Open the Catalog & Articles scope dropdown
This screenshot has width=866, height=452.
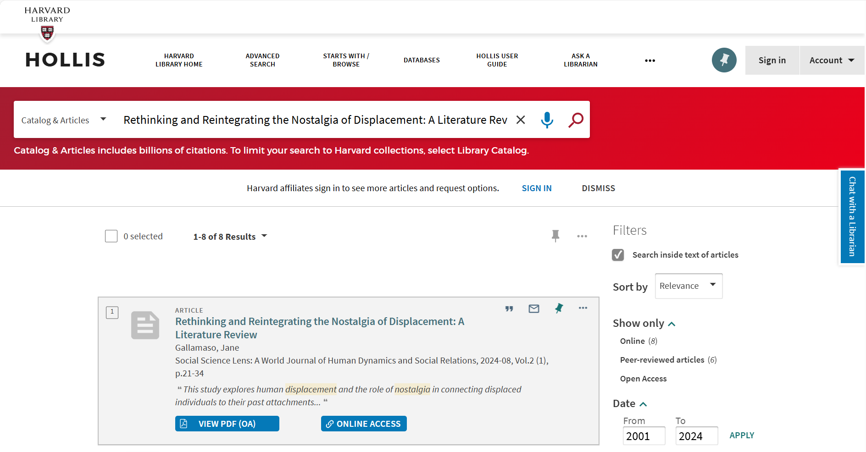pyautogui.click(x=64, y=120)
